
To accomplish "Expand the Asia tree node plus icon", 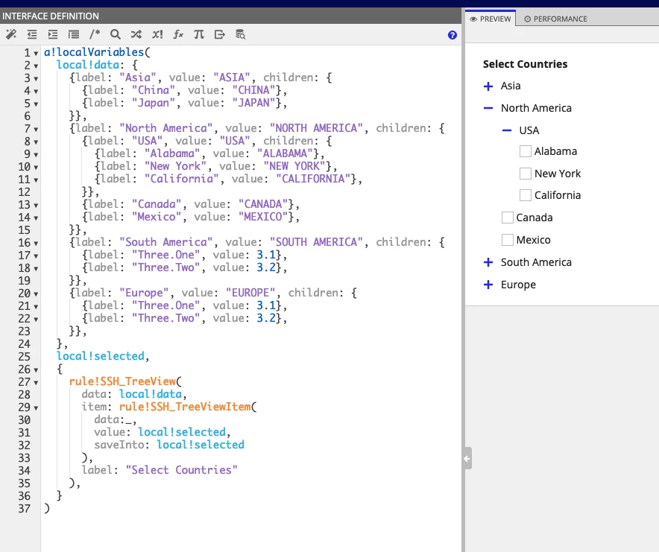I will pos(488,86).
